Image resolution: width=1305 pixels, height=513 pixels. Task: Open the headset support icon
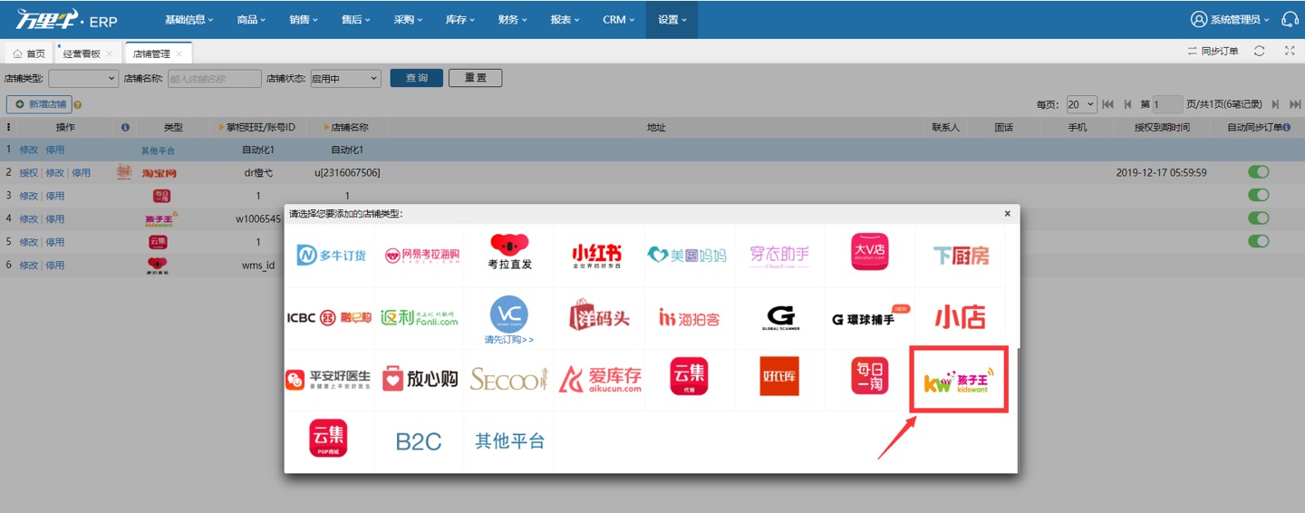tap(1290, 19)
